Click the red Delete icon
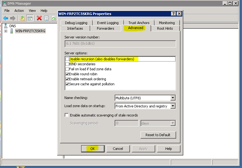This screenshot has height=168, width=242. point(39,18)
